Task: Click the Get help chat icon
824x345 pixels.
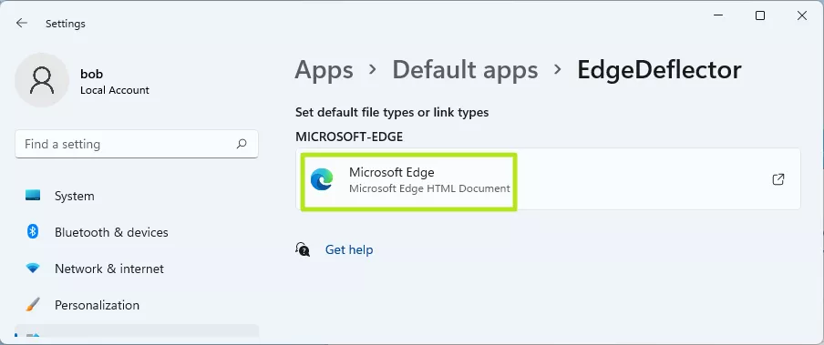Action: pos(303,249)
